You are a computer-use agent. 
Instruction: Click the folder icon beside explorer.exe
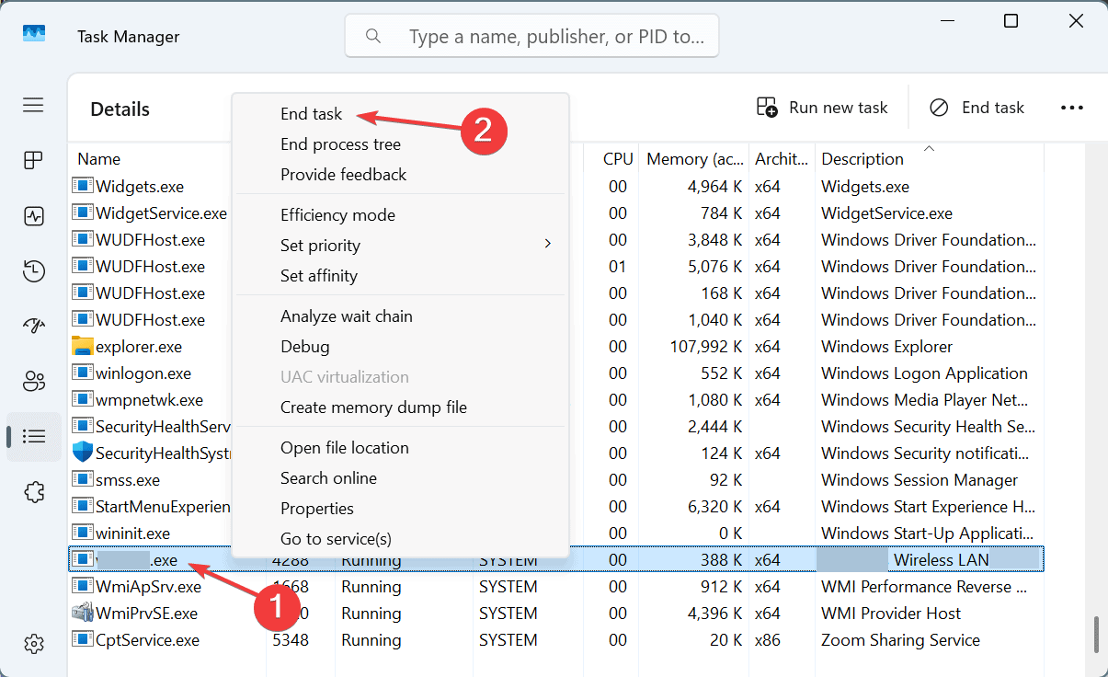pyautogui.click(x=83, y=347)
